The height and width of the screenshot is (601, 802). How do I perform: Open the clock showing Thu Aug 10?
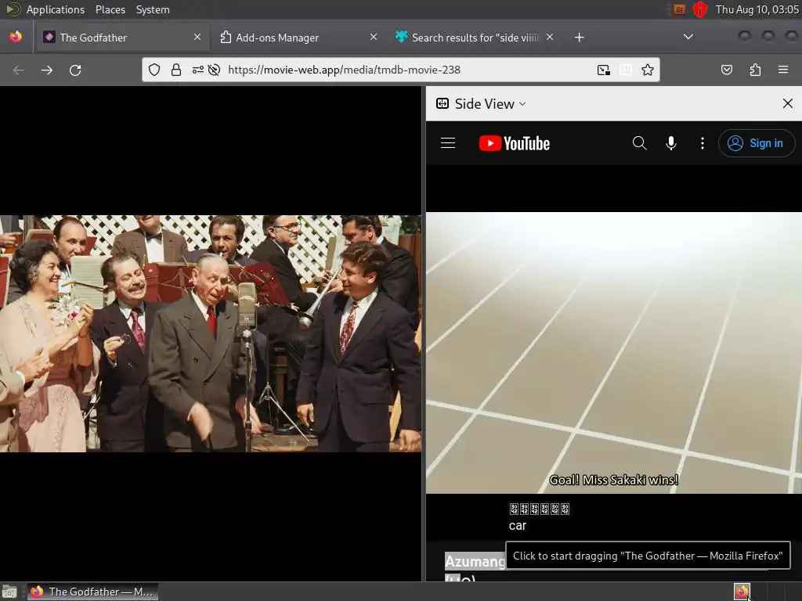tap(757, 9)
